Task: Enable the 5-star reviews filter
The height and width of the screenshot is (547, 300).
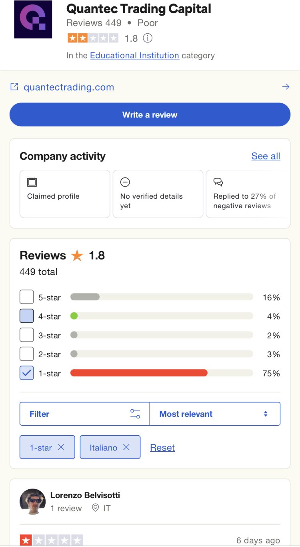Action: (26, 296)
